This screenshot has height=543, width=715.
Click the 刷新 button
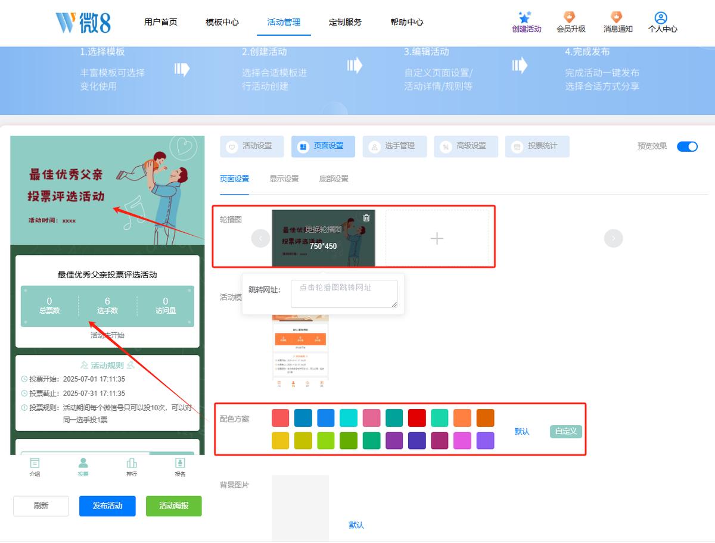coord(41,506)
